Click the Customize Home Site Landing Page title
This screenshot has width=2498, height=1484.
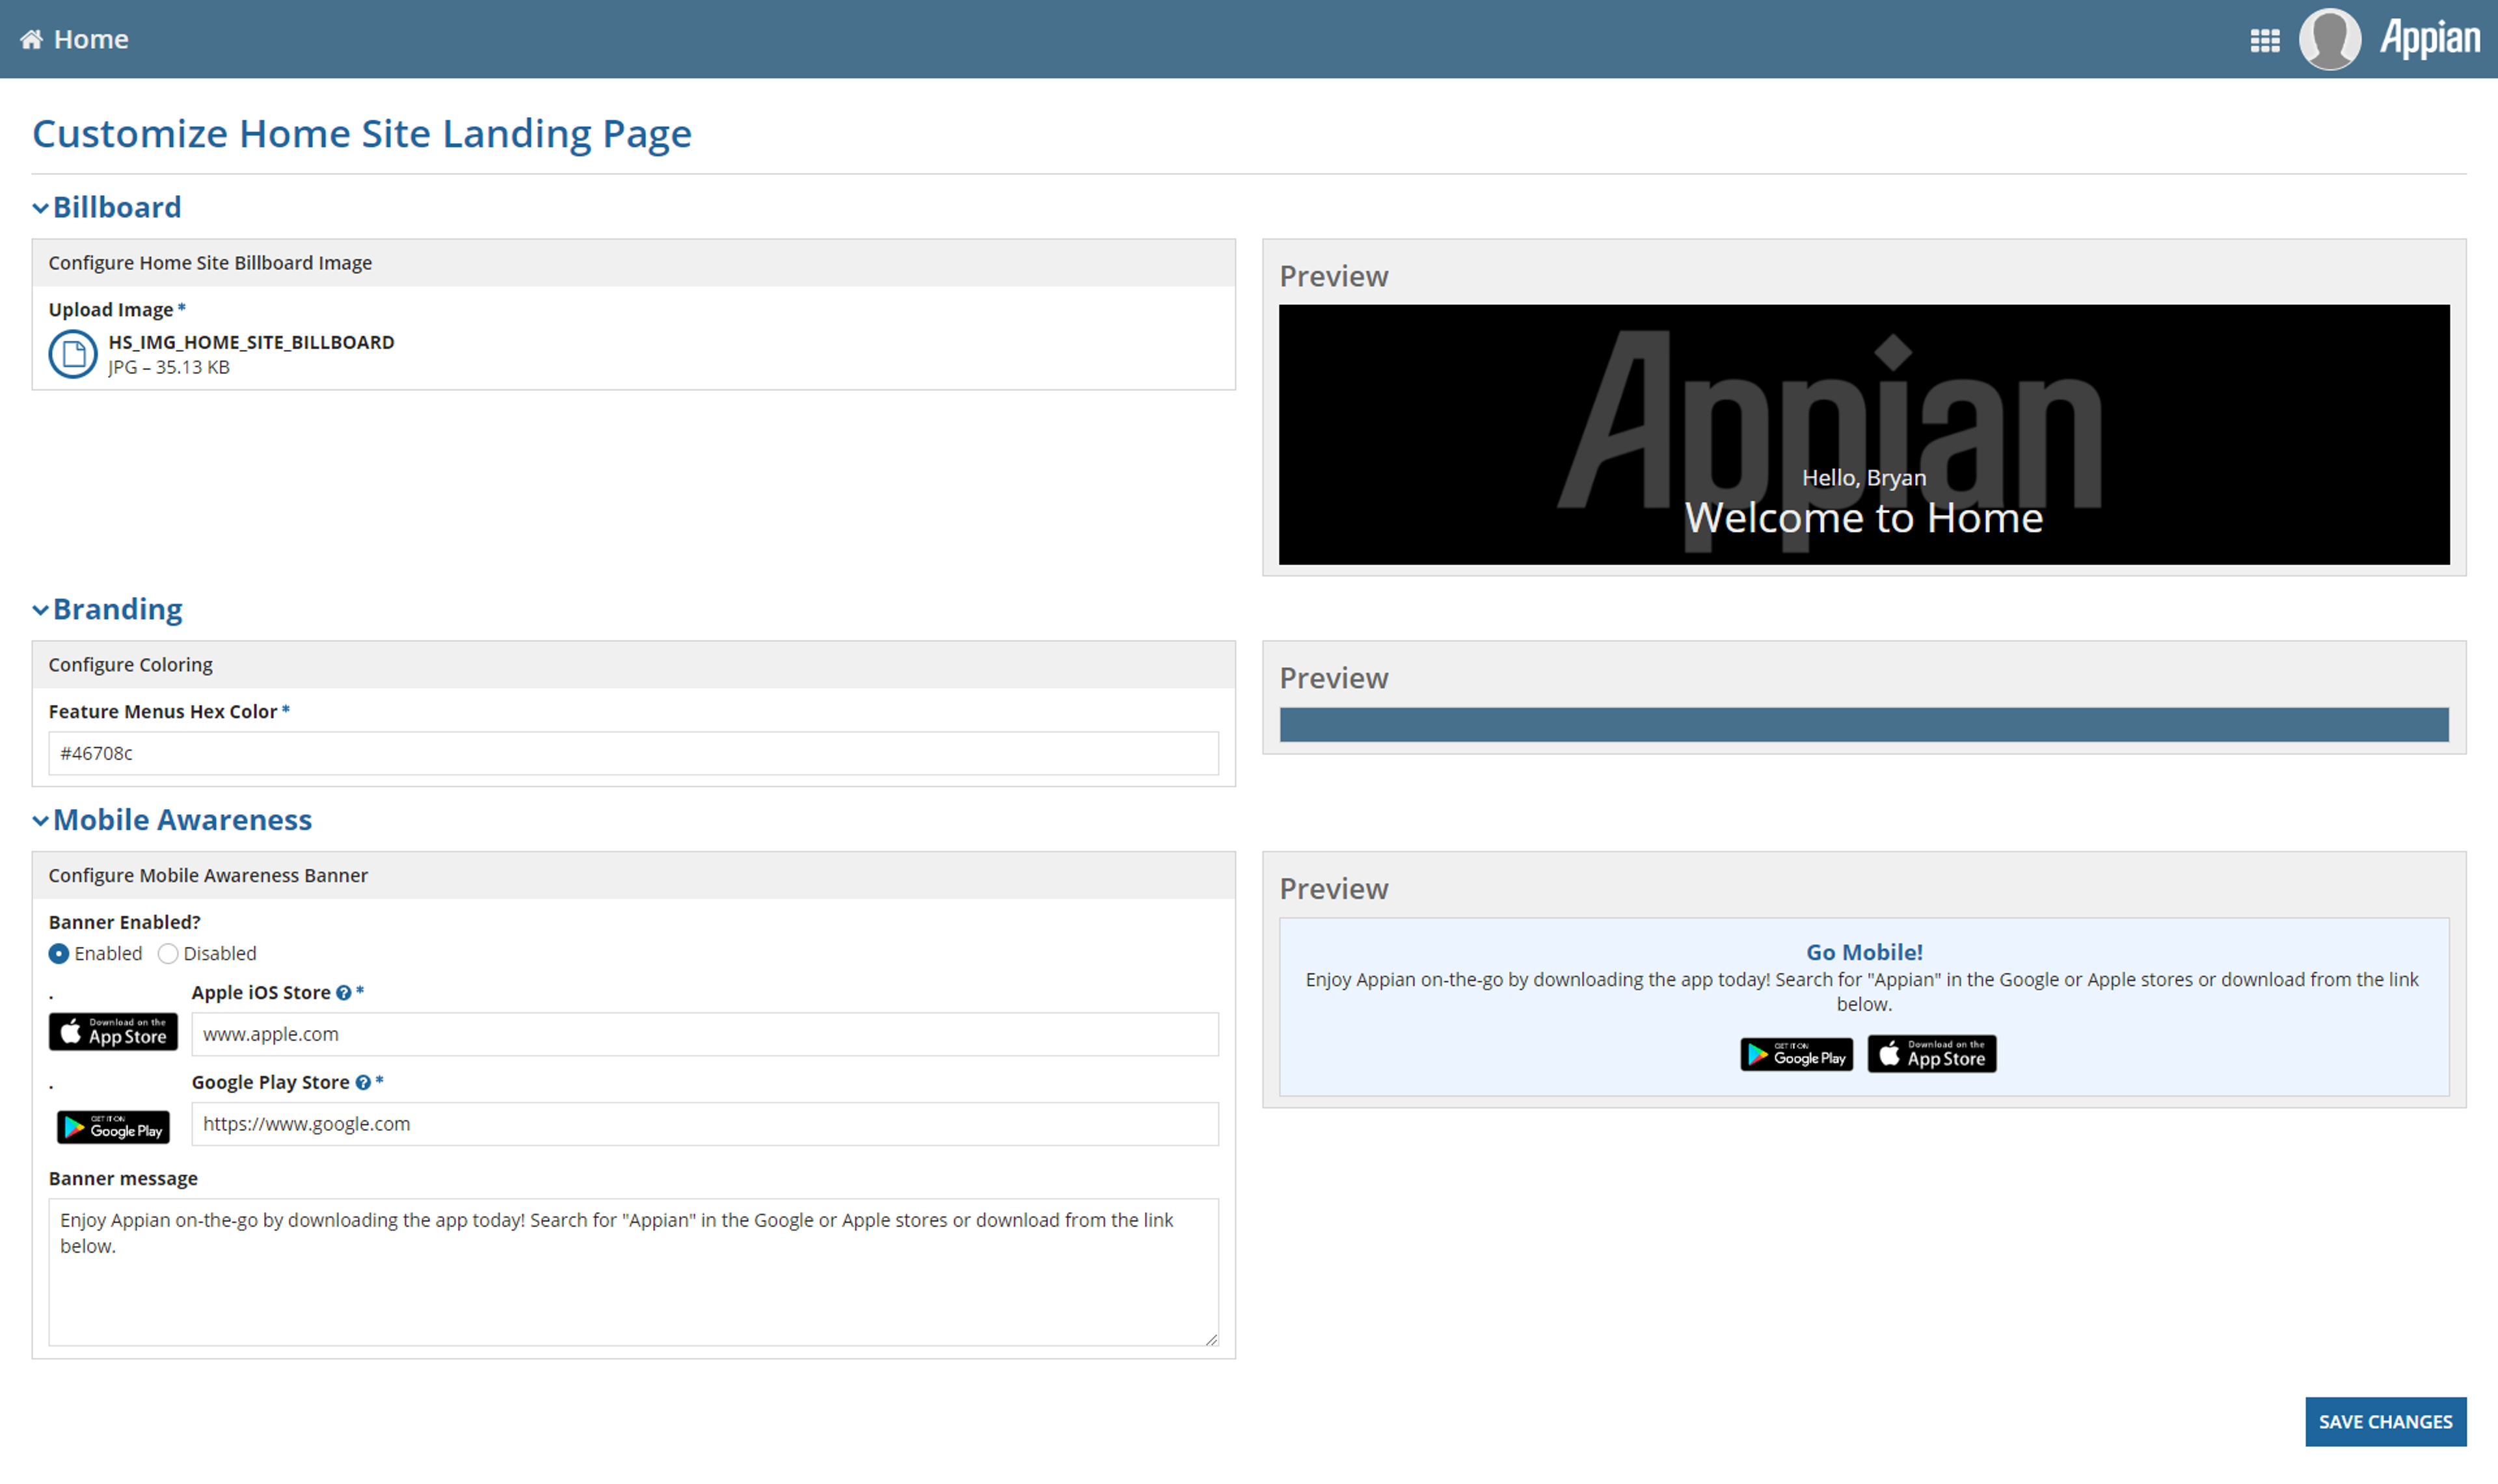[362, 134]
